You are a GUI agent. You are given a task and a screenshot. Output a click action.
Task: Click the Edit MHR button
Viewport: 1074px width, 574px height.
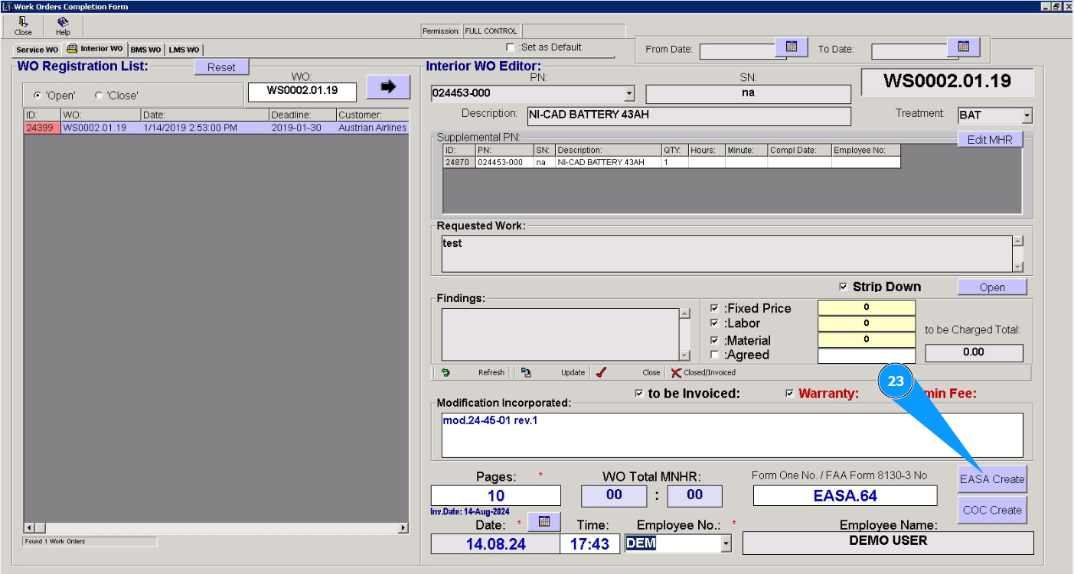[x=990, y=140]
